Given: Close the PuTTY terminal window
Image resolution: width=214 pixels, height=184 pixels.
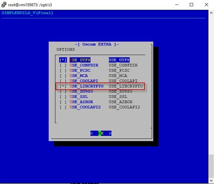Looking at the screenshot, I should (206, 5).
